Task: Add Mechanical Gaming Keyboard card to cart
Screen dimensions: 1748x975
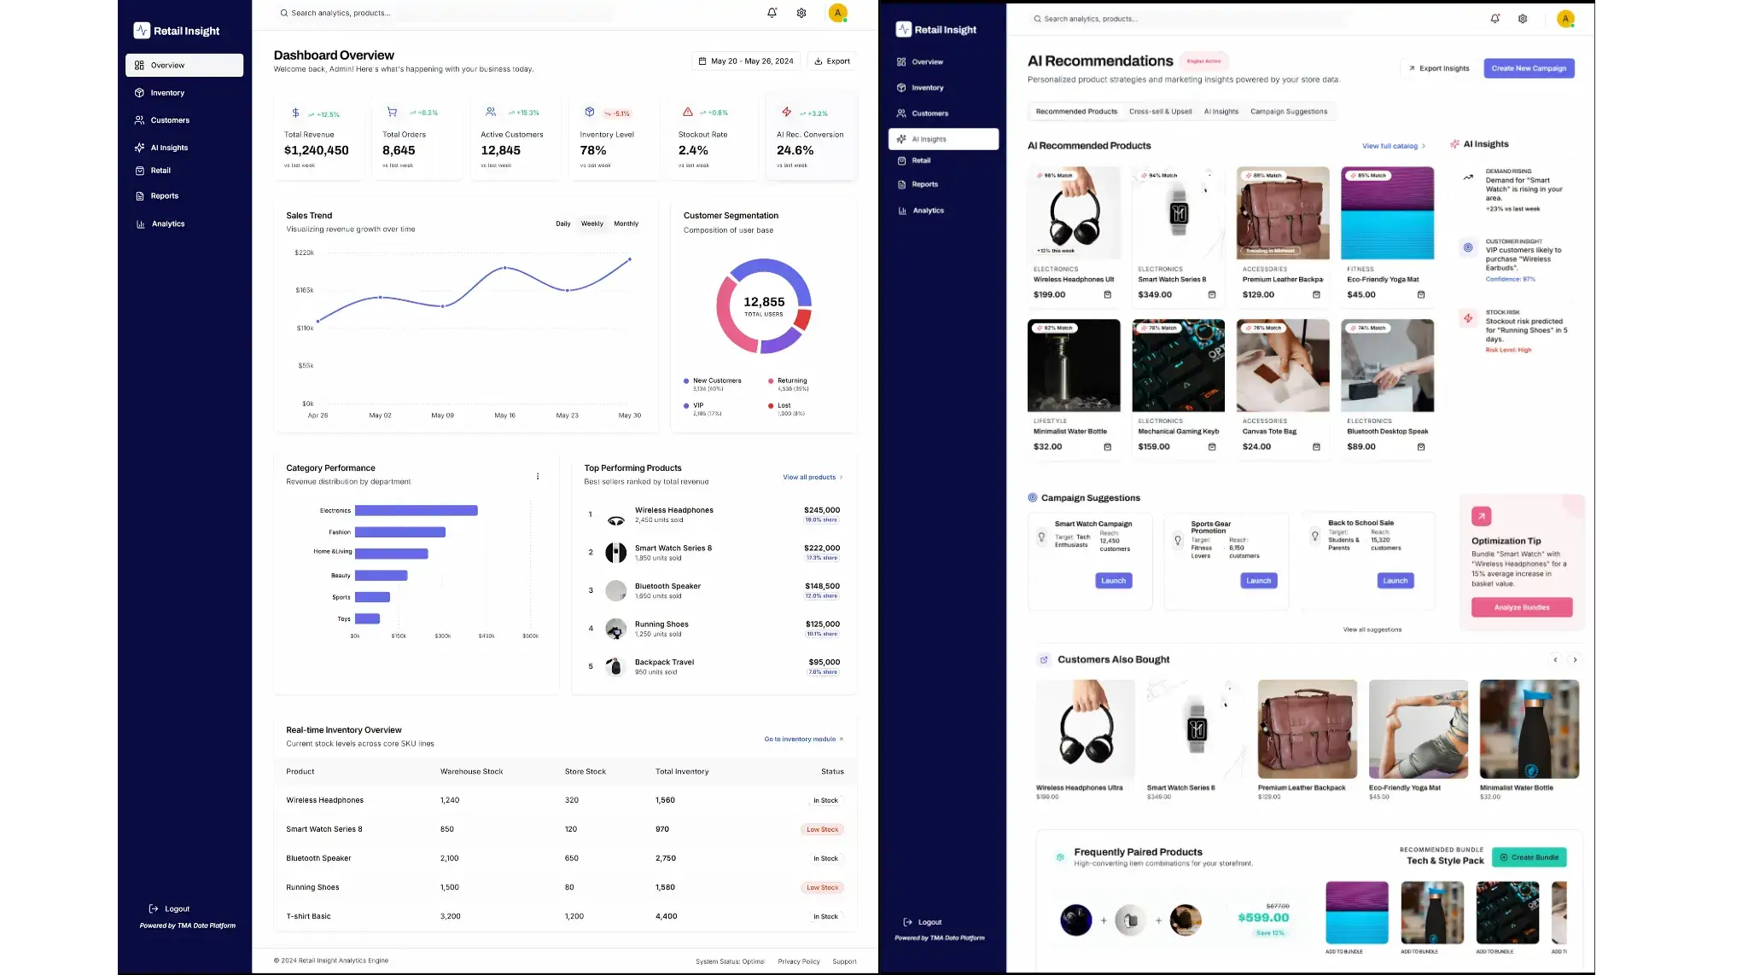Action: (x=1212, y=446)
